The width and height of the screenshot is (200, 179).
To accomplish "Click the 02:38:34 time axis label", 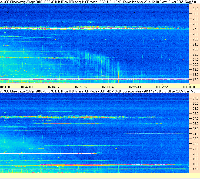I will pos(108,87).
